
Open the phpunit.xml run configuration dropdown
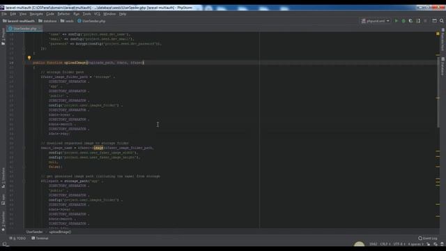click(376, 21)
